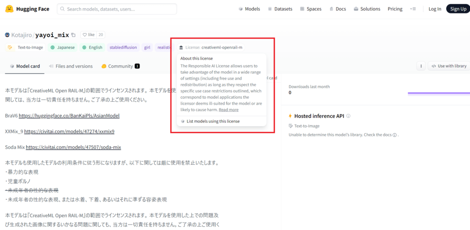This screenshot has width=470, height=230.
Task: Click the Docs icon in navigation
Action: tap(331, 9)
